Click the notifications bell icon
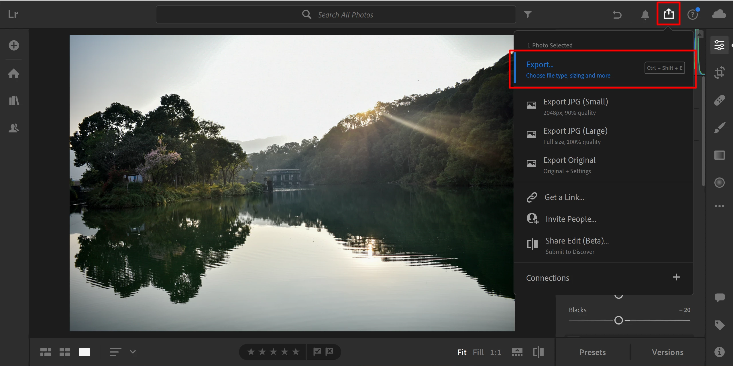Image resolution: width=733 pixels, height=366 pixels. tap(645, 15)
